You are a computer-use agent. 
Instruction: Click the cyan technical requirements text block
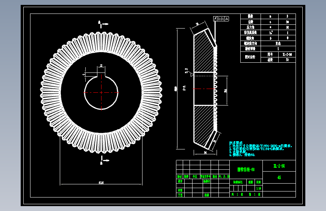click(261, 149)
